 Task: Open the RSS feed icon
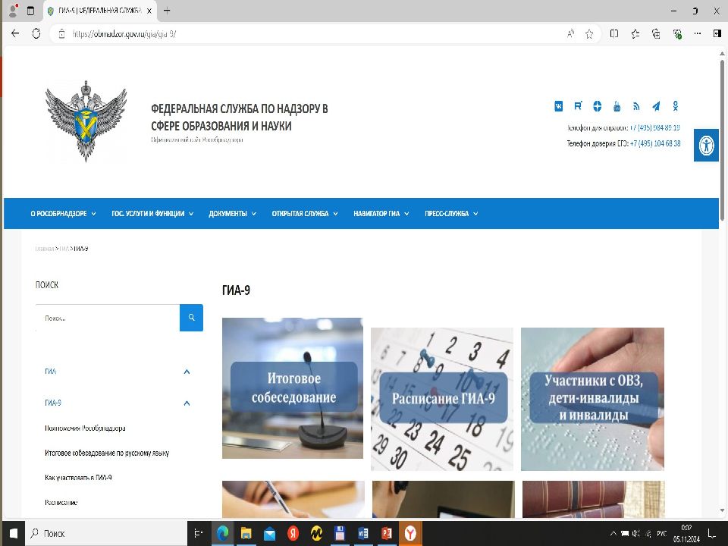pos(637,106)
